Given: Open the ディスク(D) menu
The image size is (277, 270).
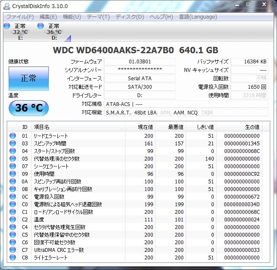Looking at the screenshot, I should (130, 17).
